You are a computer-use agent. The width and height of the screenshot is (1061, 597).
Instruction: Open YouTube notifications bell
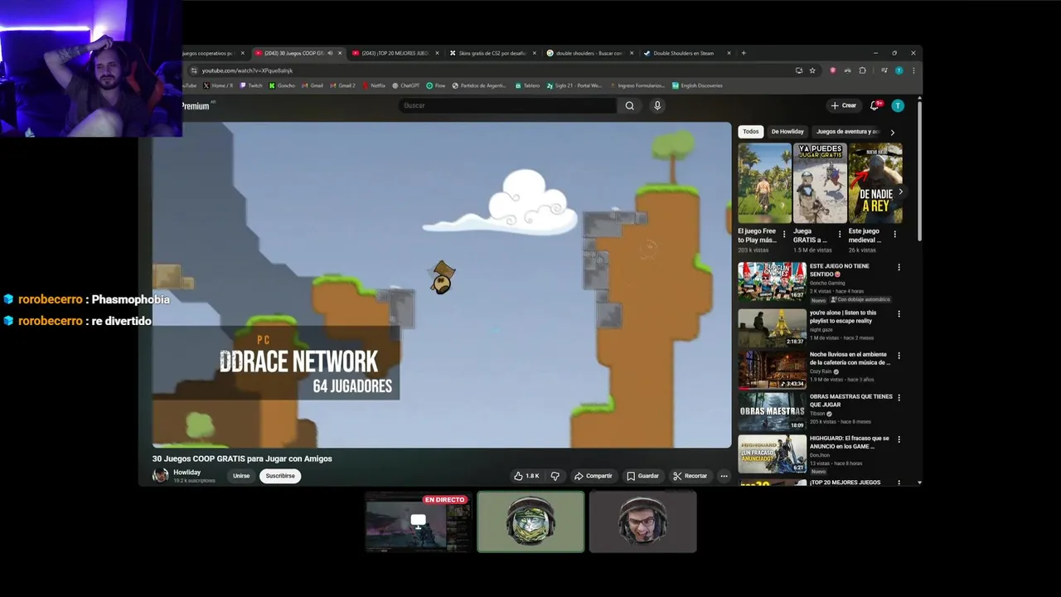(x=874, y=105)
